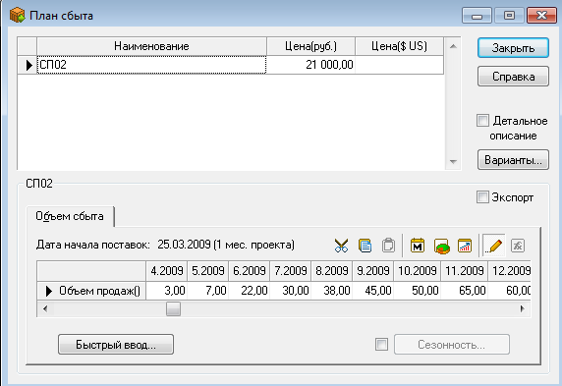Click the green pie chart icon
The image size is (562, 386).
441,246
